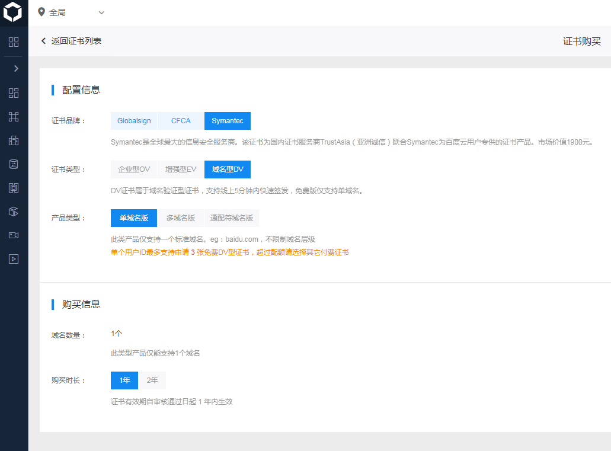Choose 企业型OV certificate type

(x=134, y=169)
